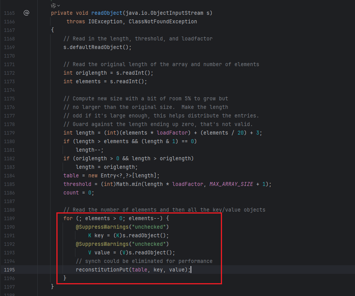Click line number 1165 in the gutter

click(9, 13)
